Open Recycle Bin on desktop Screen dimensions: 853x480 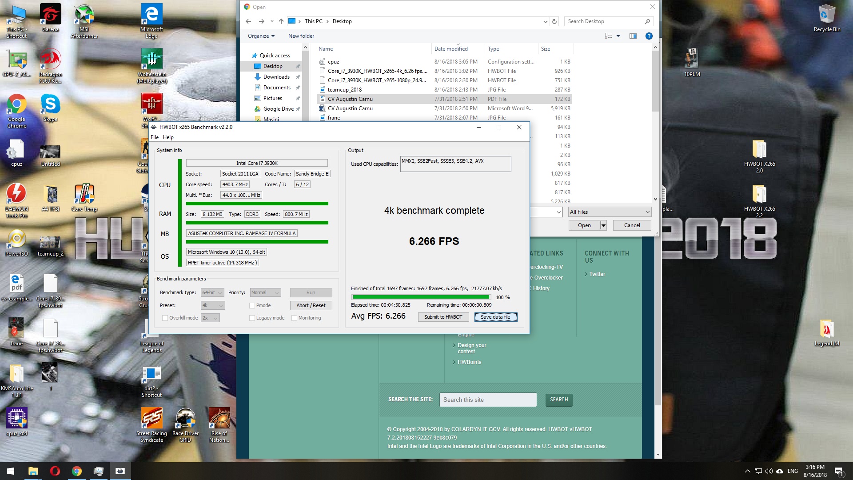pos(827,18)
